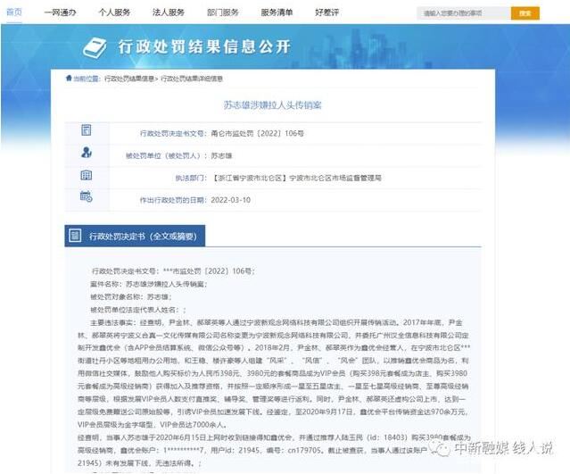Click 主要违法事实 paragraph start
The image size is (570, 474).
point(113,322)
